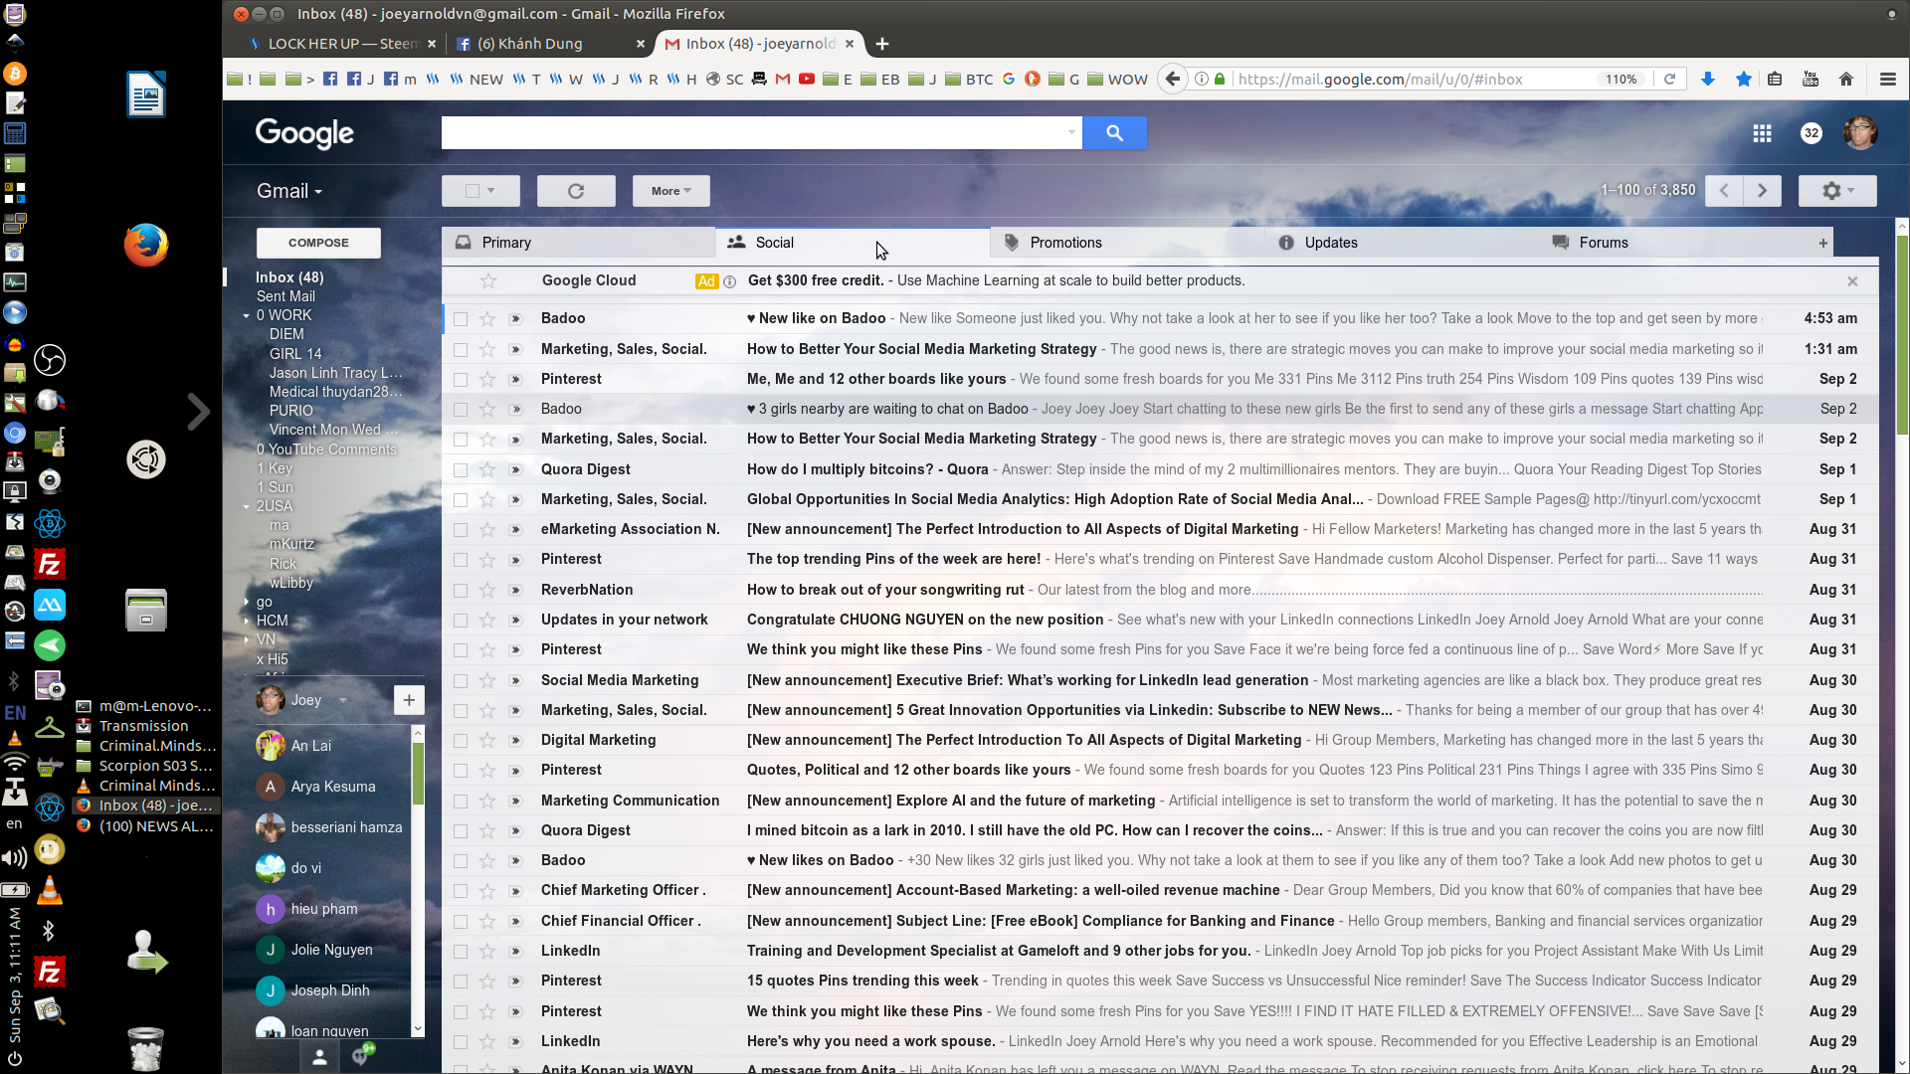The width and height of the screenshot is (1910, 1074).
Task: Tick the ReverbNation email checkbox
Action: (461, 590)
